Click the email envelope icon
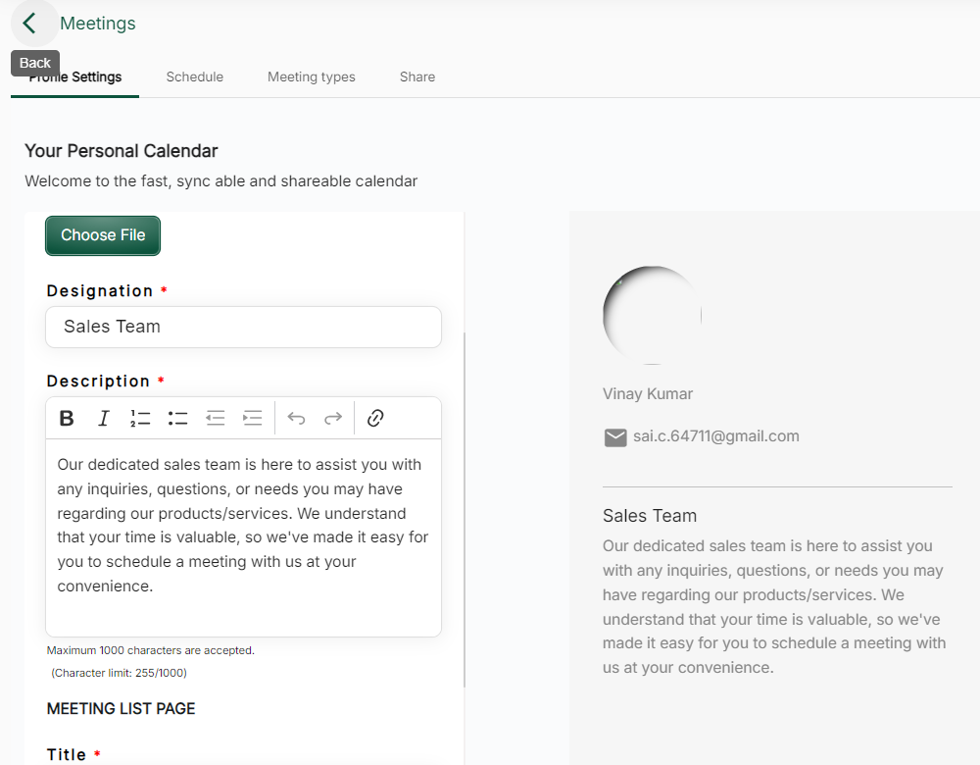 615,437
